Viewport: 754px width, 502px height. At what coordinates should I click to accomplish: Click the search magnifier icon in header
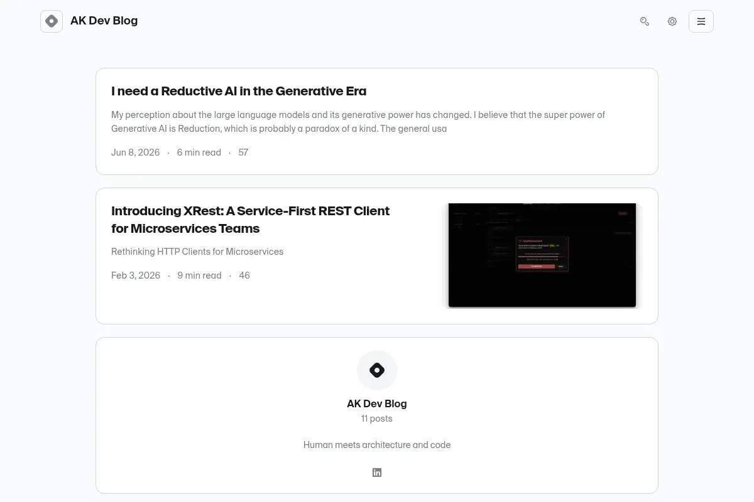645,21
